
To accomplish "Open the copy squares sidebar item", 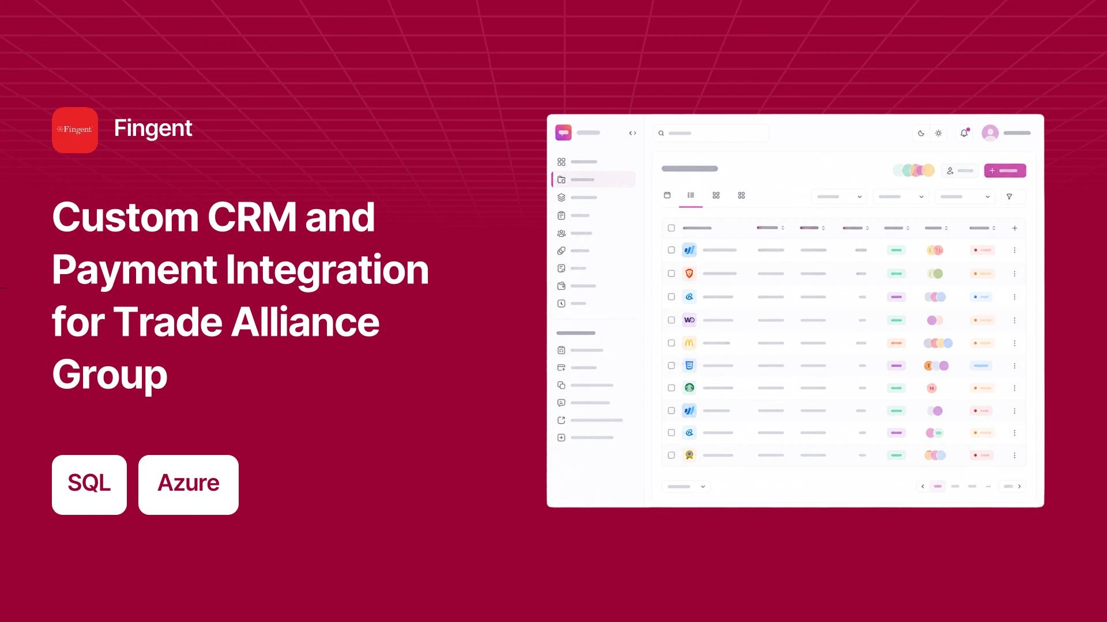I will click(586, 385).
